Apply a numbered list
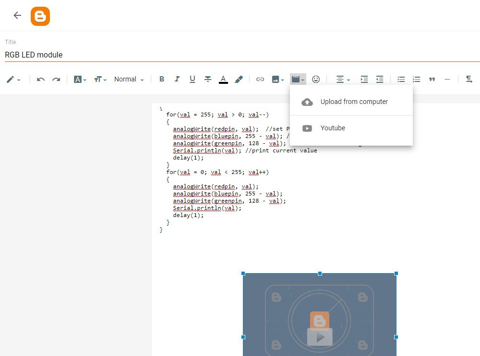480x356 pixels. pos(416,80)
